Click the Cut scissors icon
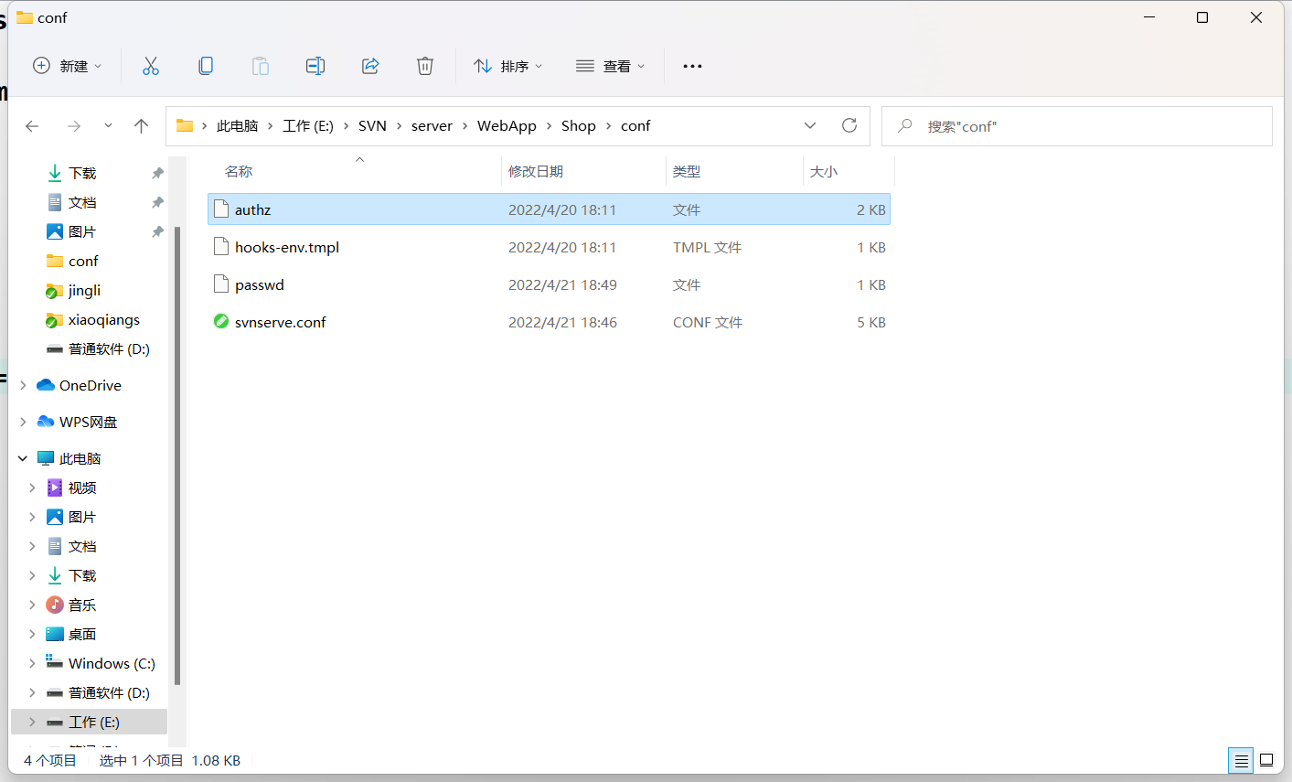This screenshot has height=782, width=1292. pyautogui.click(x=151, y=66)
